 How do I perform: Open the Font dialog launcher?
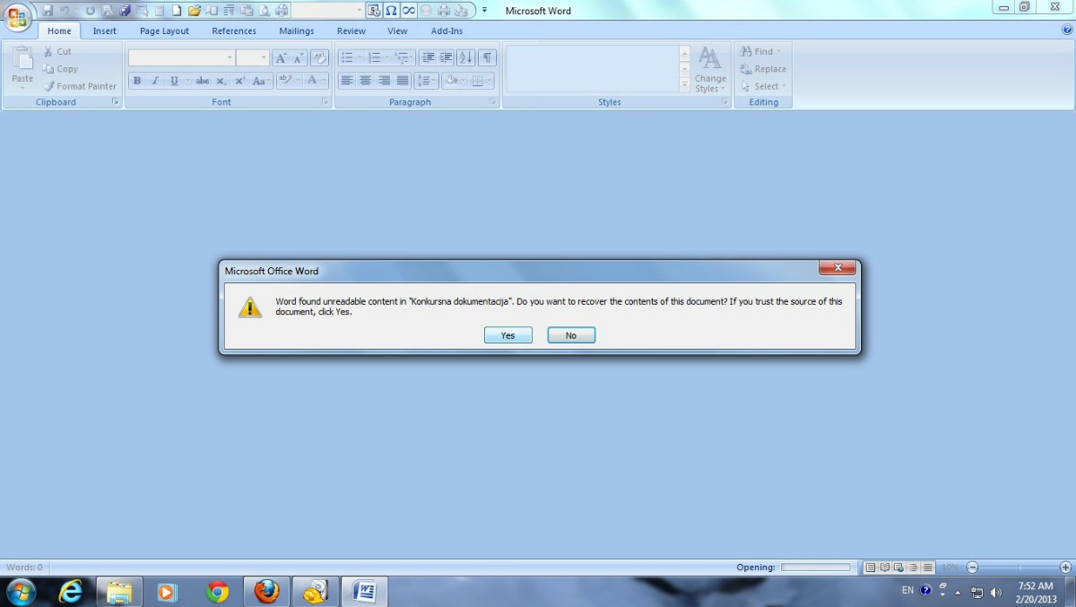pos(325,102)
